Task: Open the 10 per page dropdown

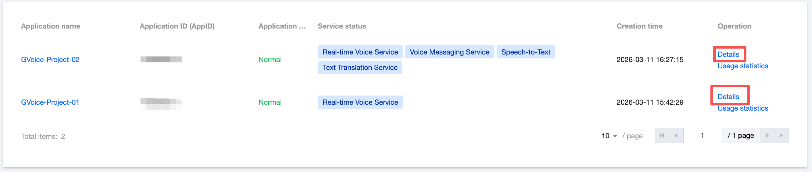Action: [609, 136]
